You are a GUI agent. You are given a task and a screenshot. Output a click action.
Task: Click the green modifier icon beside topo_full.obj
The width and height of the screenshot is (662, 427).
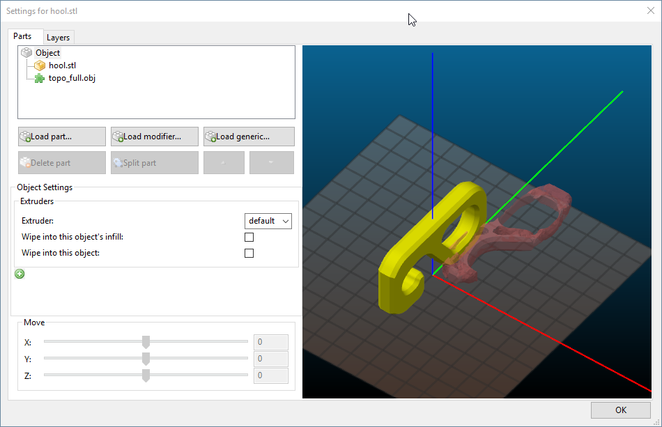(x=40, y=78)
